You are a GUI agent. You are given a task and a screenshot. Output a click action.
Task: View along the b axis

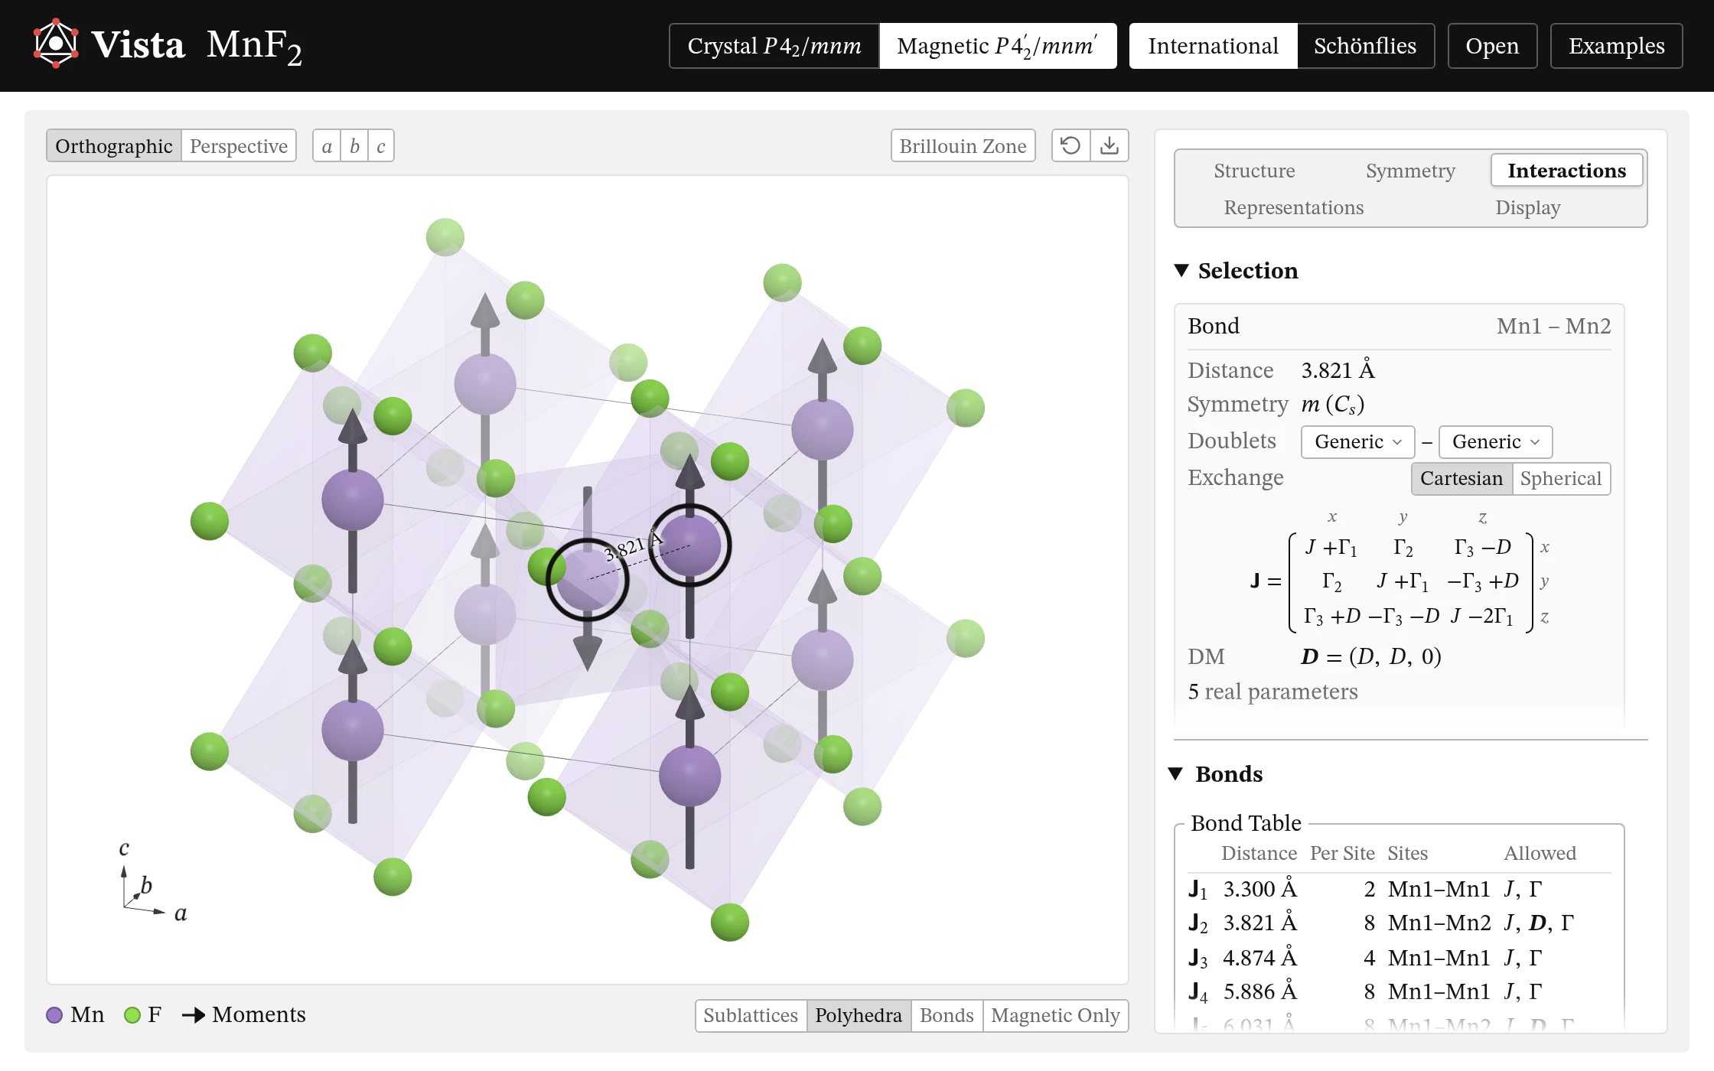pyautogui.click(x=354, y=145)
